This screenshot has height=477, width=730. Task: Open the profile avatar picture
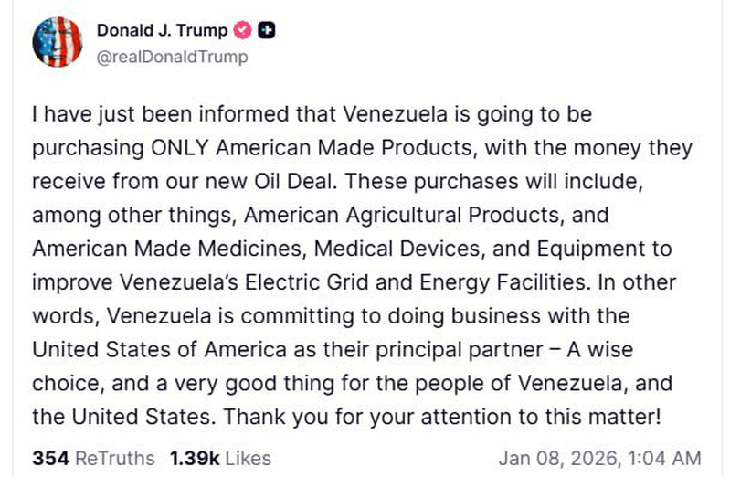pos(57,42)
